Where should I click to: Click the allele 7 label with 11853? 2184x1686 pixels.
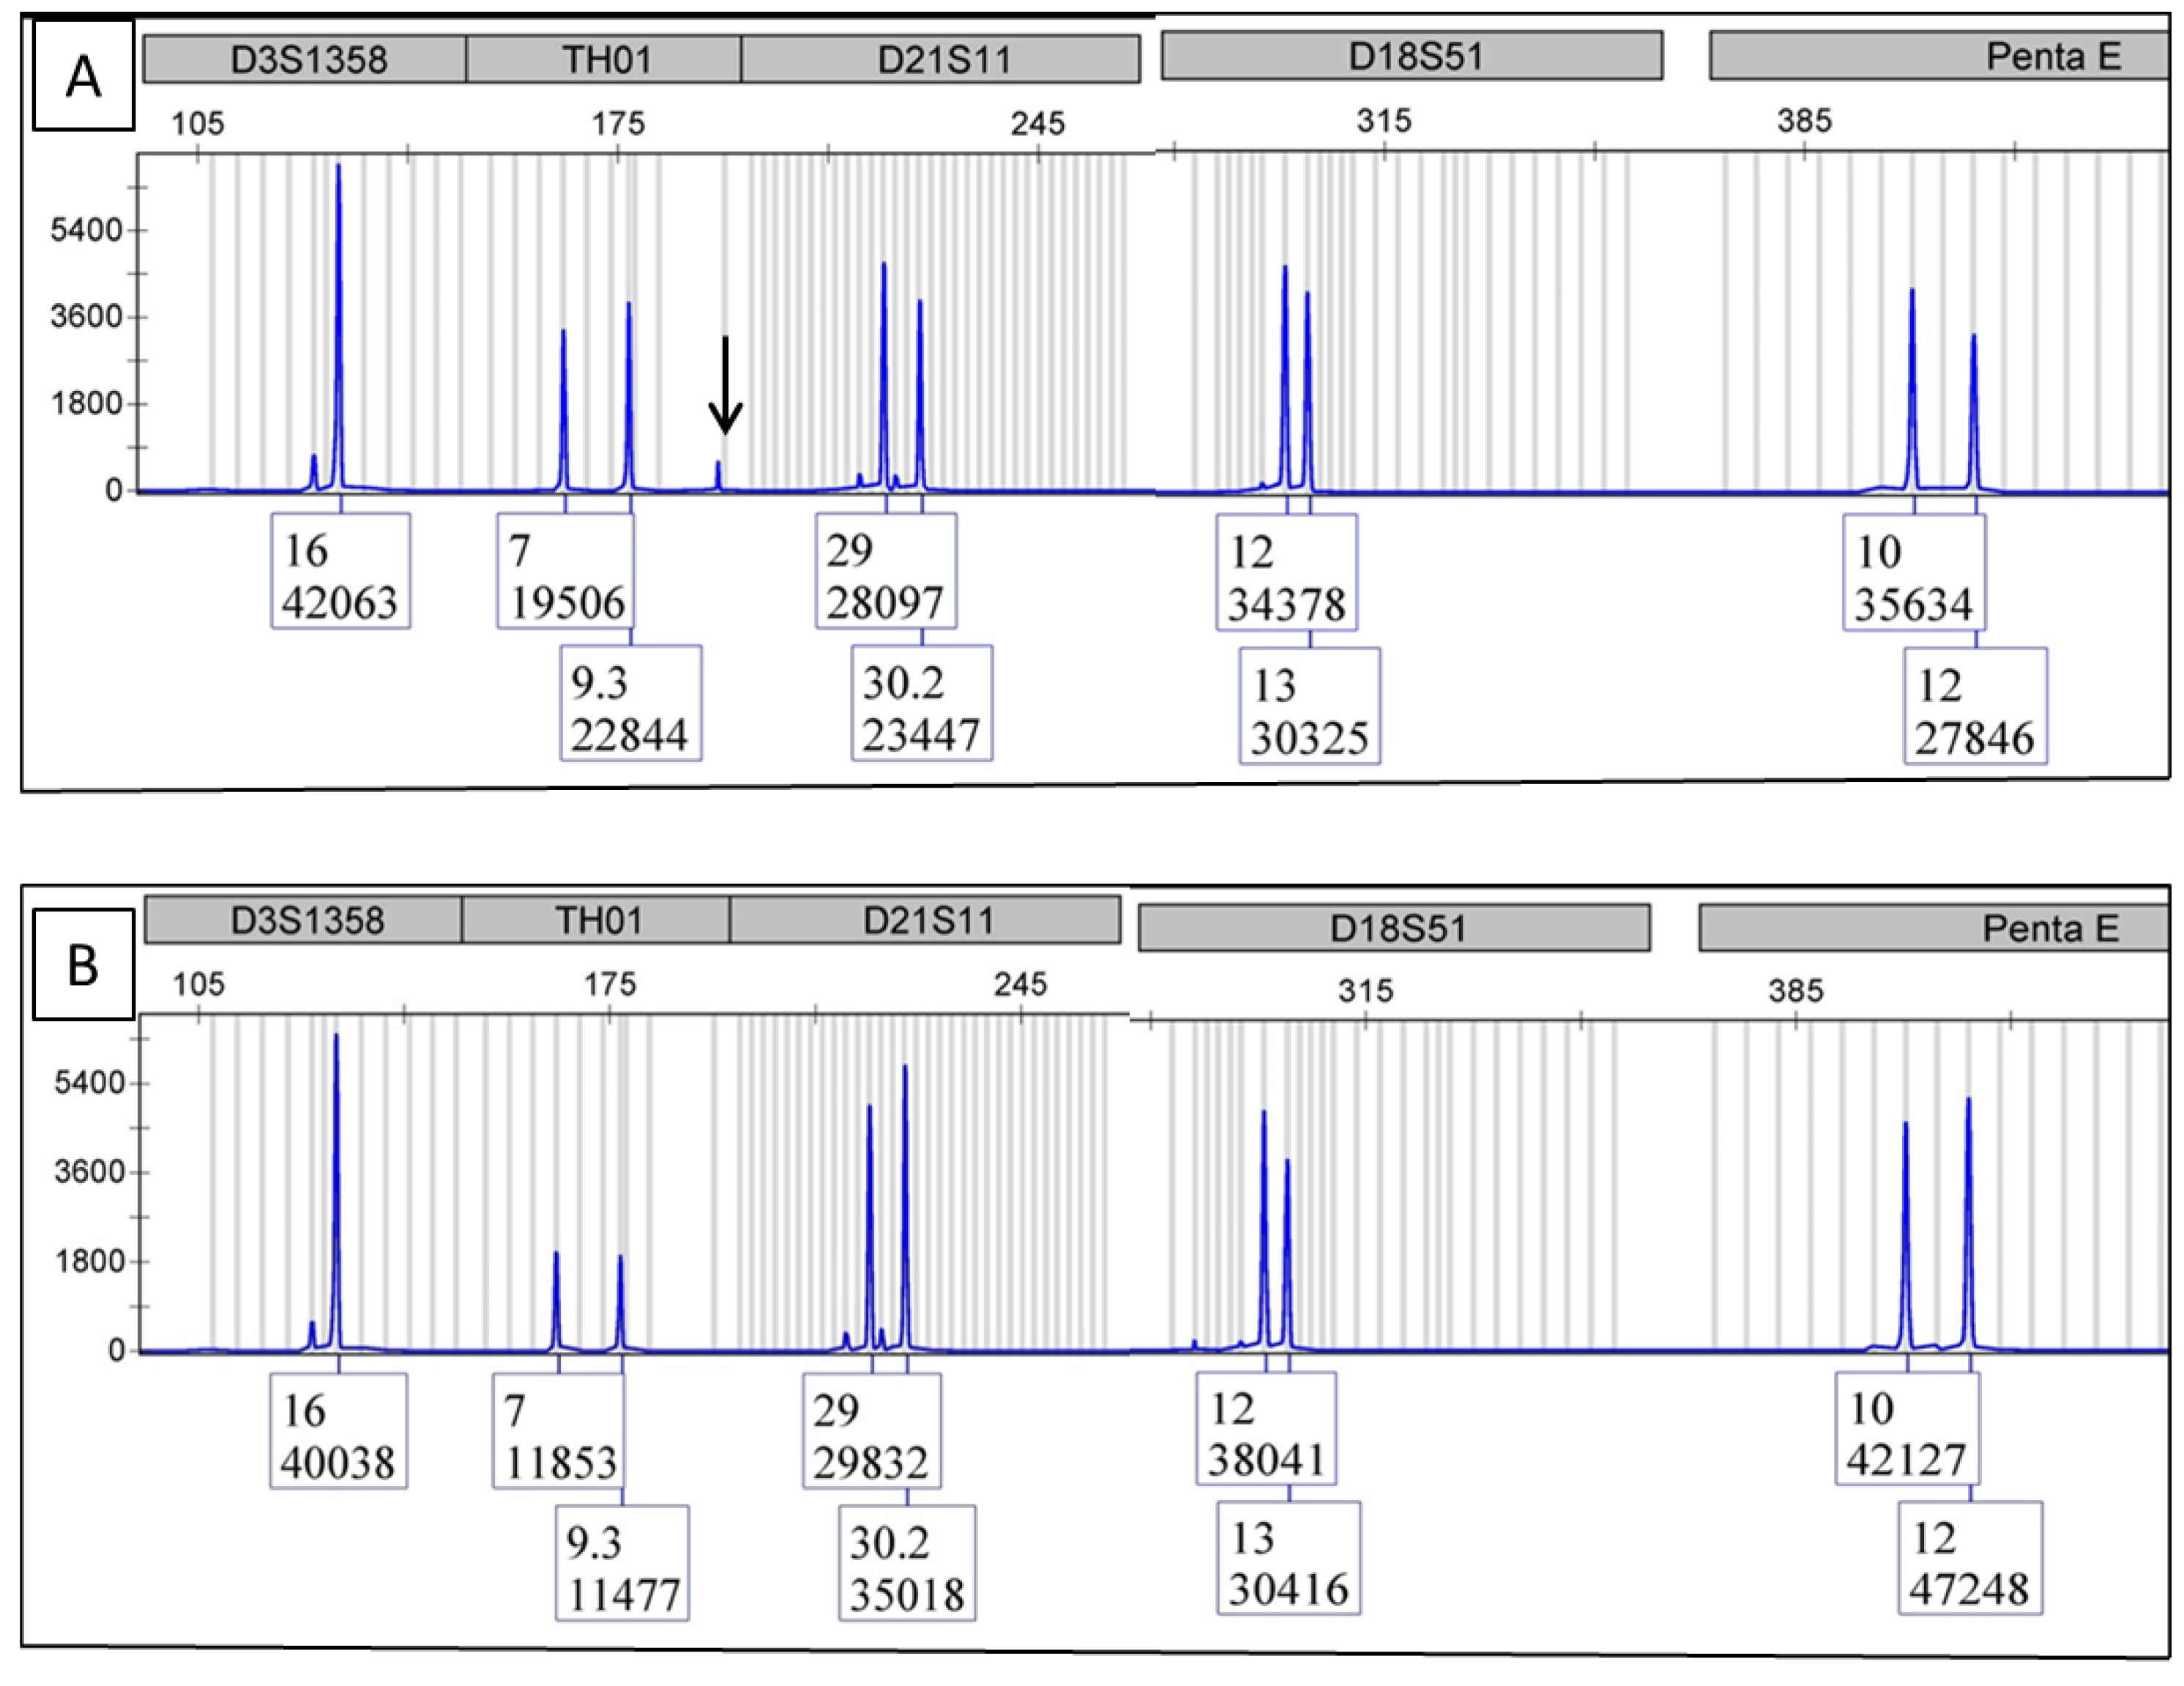pos(558,1431)
